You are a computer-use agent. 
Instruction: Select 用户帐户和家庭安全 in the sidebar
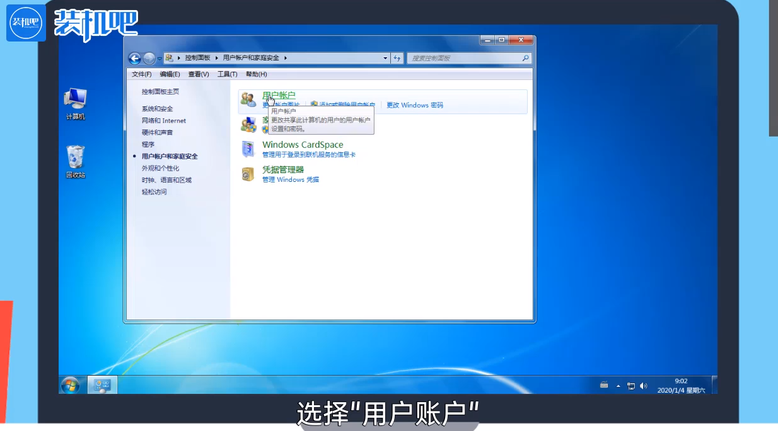(170, 156)
